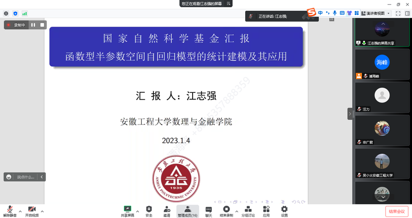Unmute microphone with 解除静音 button
The width and height of the screenshot is (412, 218).
[x=9, y=210]
